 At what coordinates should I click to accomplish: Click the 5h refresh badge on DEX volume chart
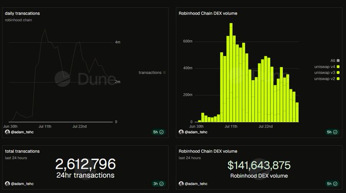point(332,132)
